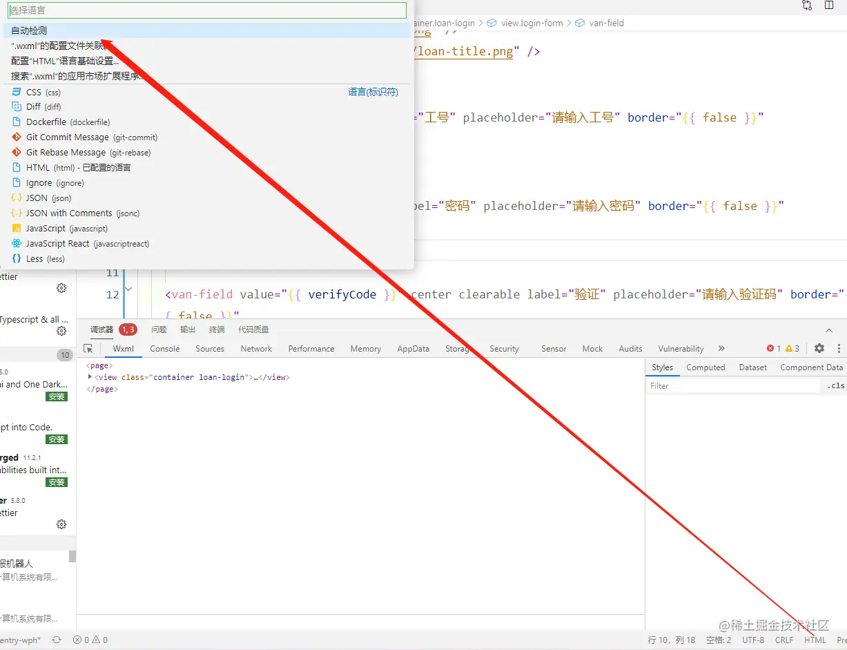Expand the view container loan-login node
The height and width of the screenshot is (650, 847).
click(x=90, y=377)
